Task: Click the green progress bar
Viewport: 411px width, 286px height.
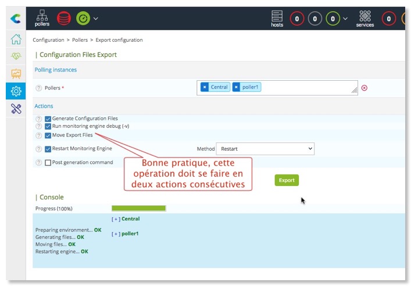Action: (x=138, y=208)
